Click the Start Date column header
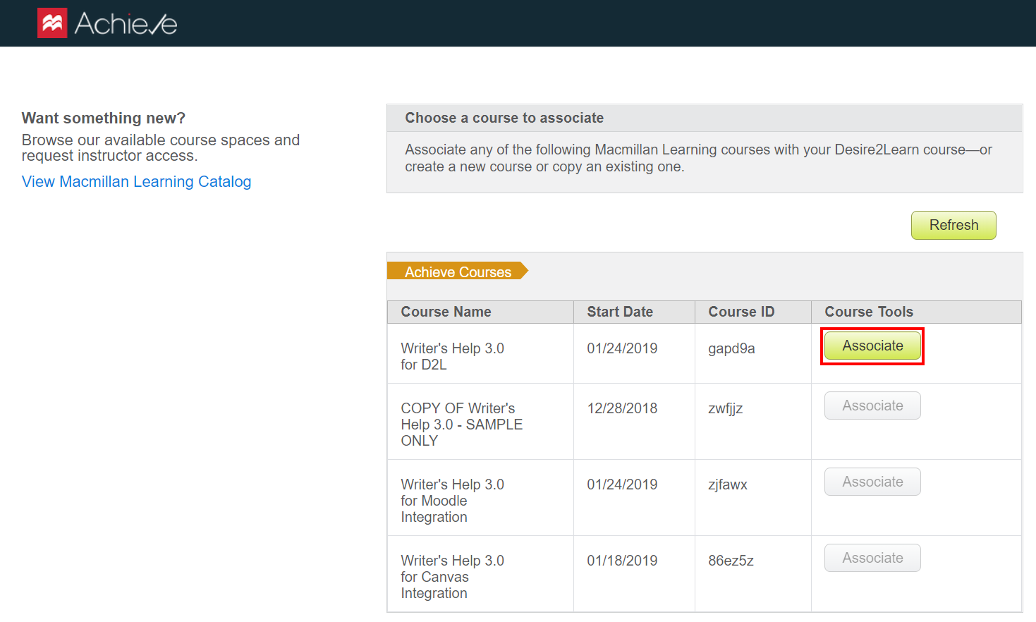The image size is (1036, 622). point(620,312)
